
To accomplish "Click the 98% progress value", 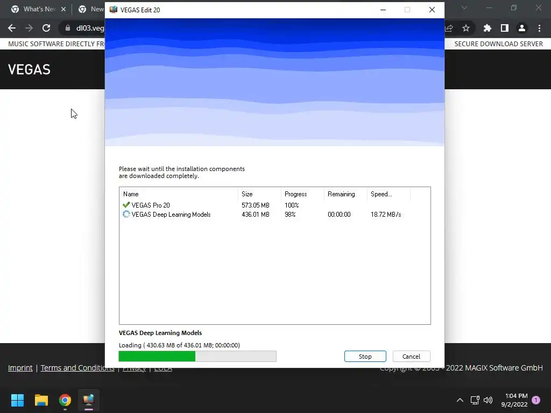I will pos(290,215).
